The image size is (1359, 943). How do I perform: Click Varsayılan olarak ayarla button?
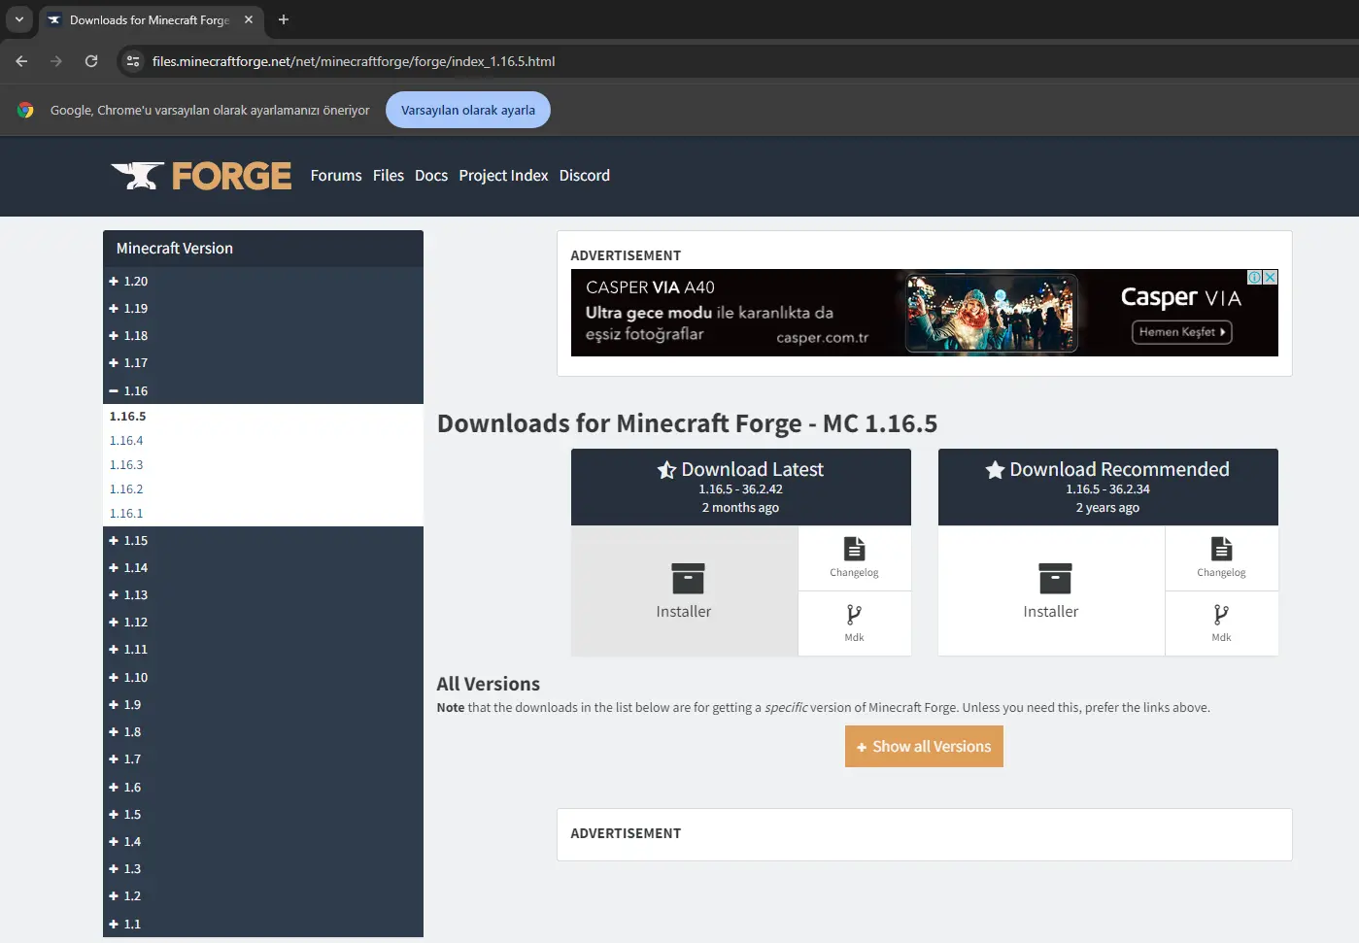click(x=468, y=110)
